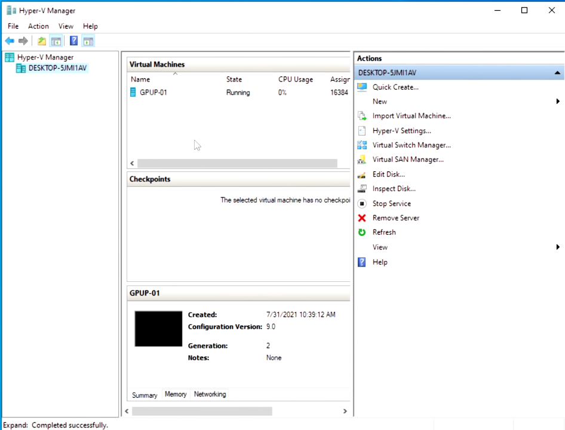Image resolution: width=565 pixels, height=430 pixels.
Task: Toggle the Show/Hide Console Tree icon
Action: (56, 41)
